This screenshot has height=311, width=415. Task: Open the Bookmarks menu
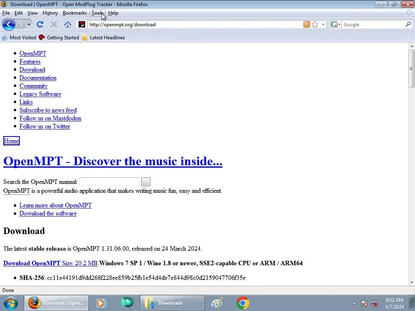(x=75, y=13)
